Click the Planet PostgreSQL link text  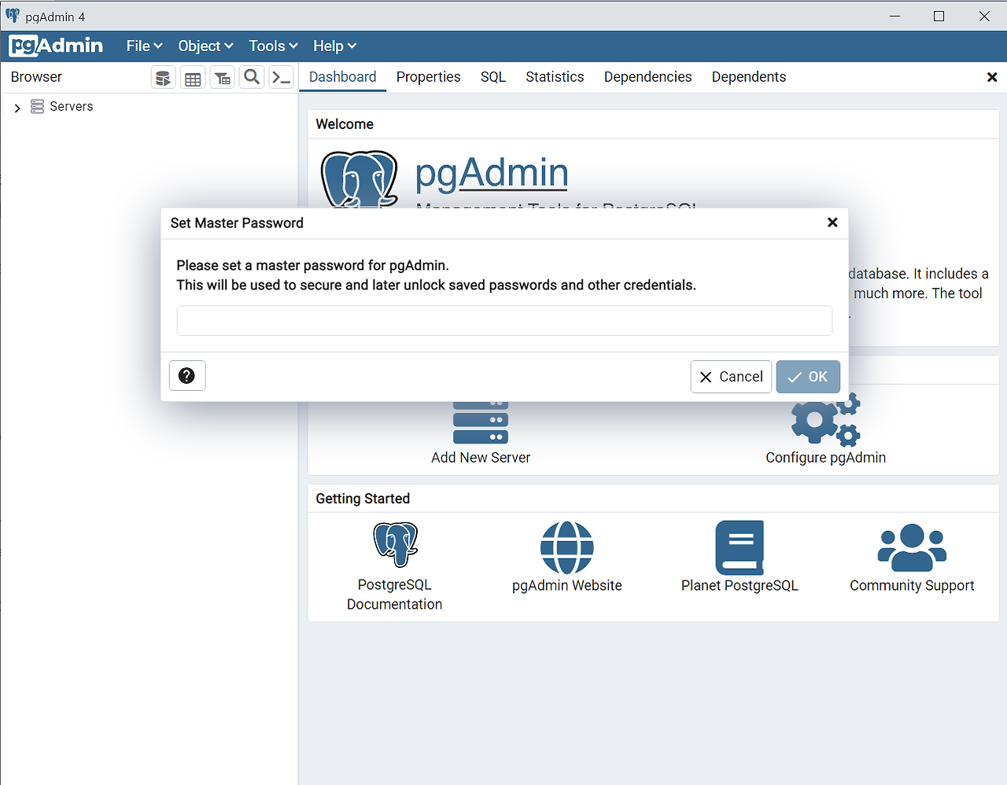click(740, 586)
